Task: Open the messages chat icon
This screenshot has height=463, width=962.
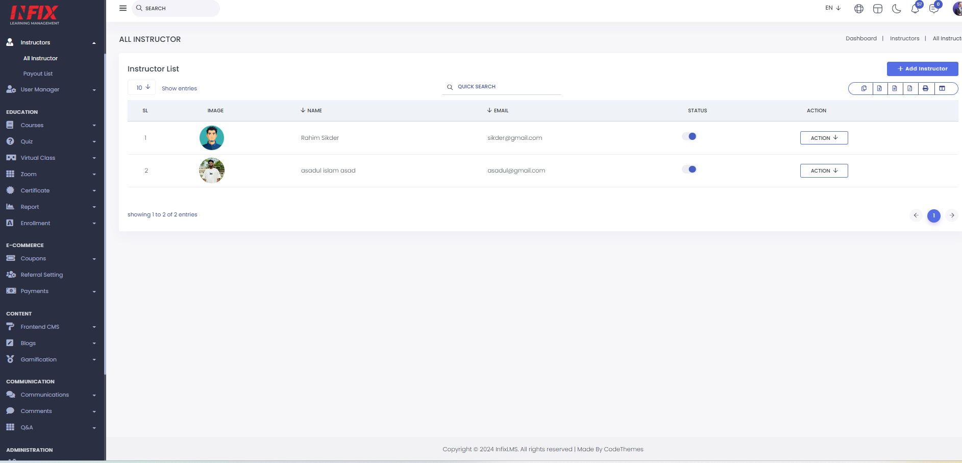Action: [x=934, y=8]
